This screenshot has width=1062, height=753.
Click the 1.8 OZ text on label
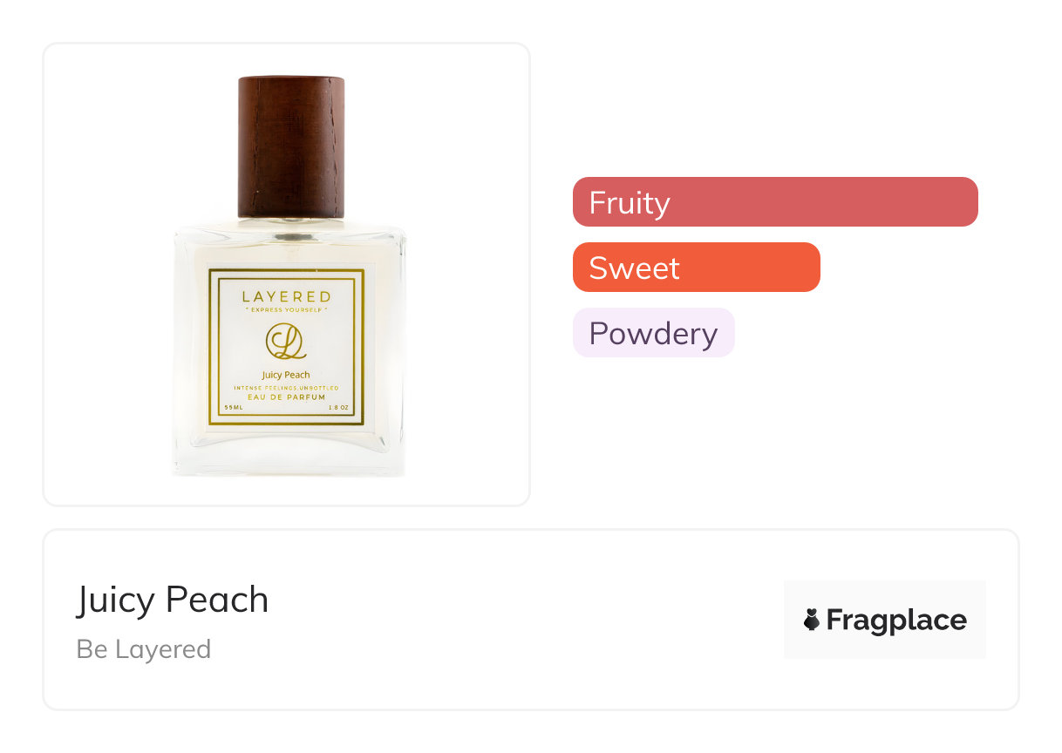point(338,407)
